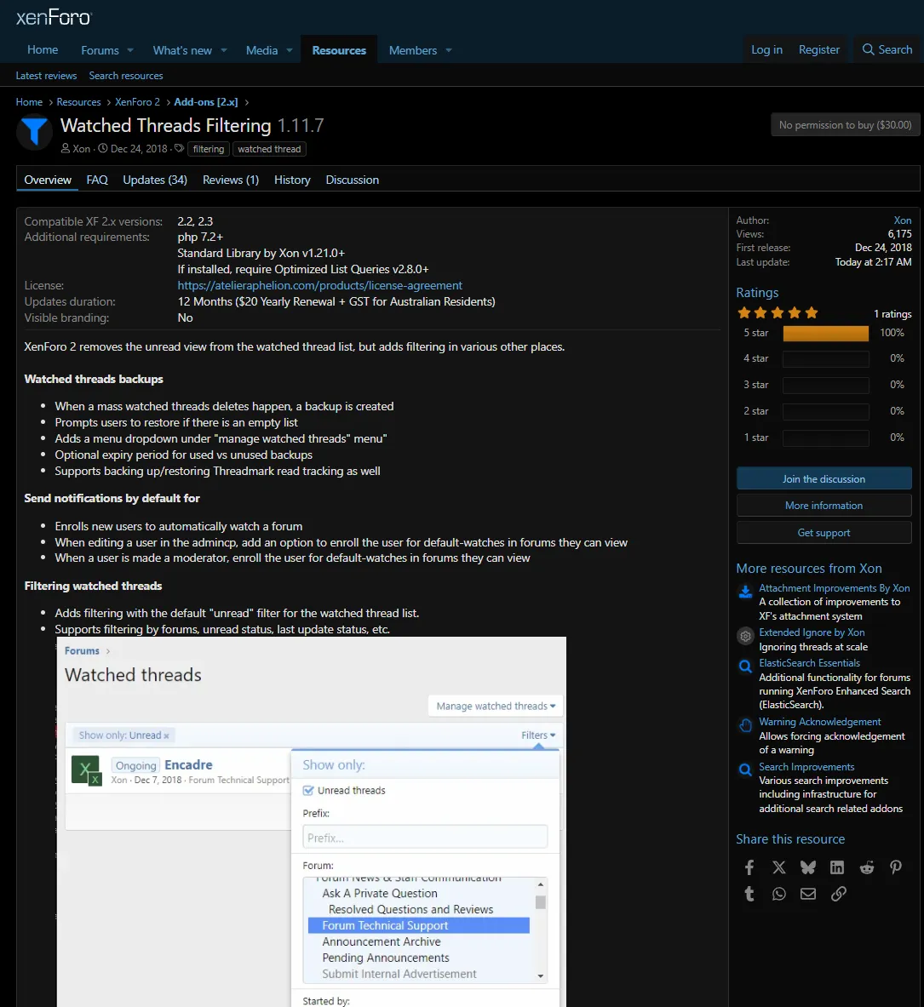The image size is (924, 1007).
Task: Share resource by email envelope icon
Action: point(808,894)
